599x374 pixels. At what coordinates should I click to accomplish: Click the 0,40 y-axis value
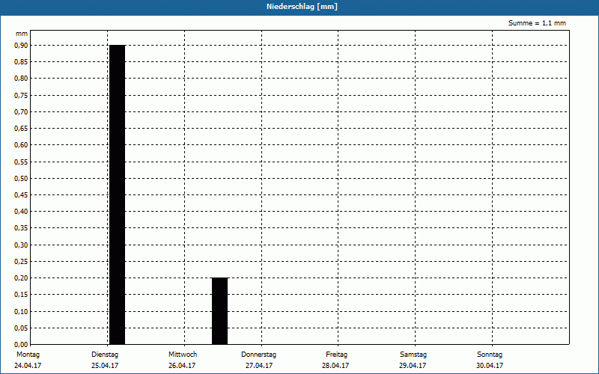click(21, 212)
